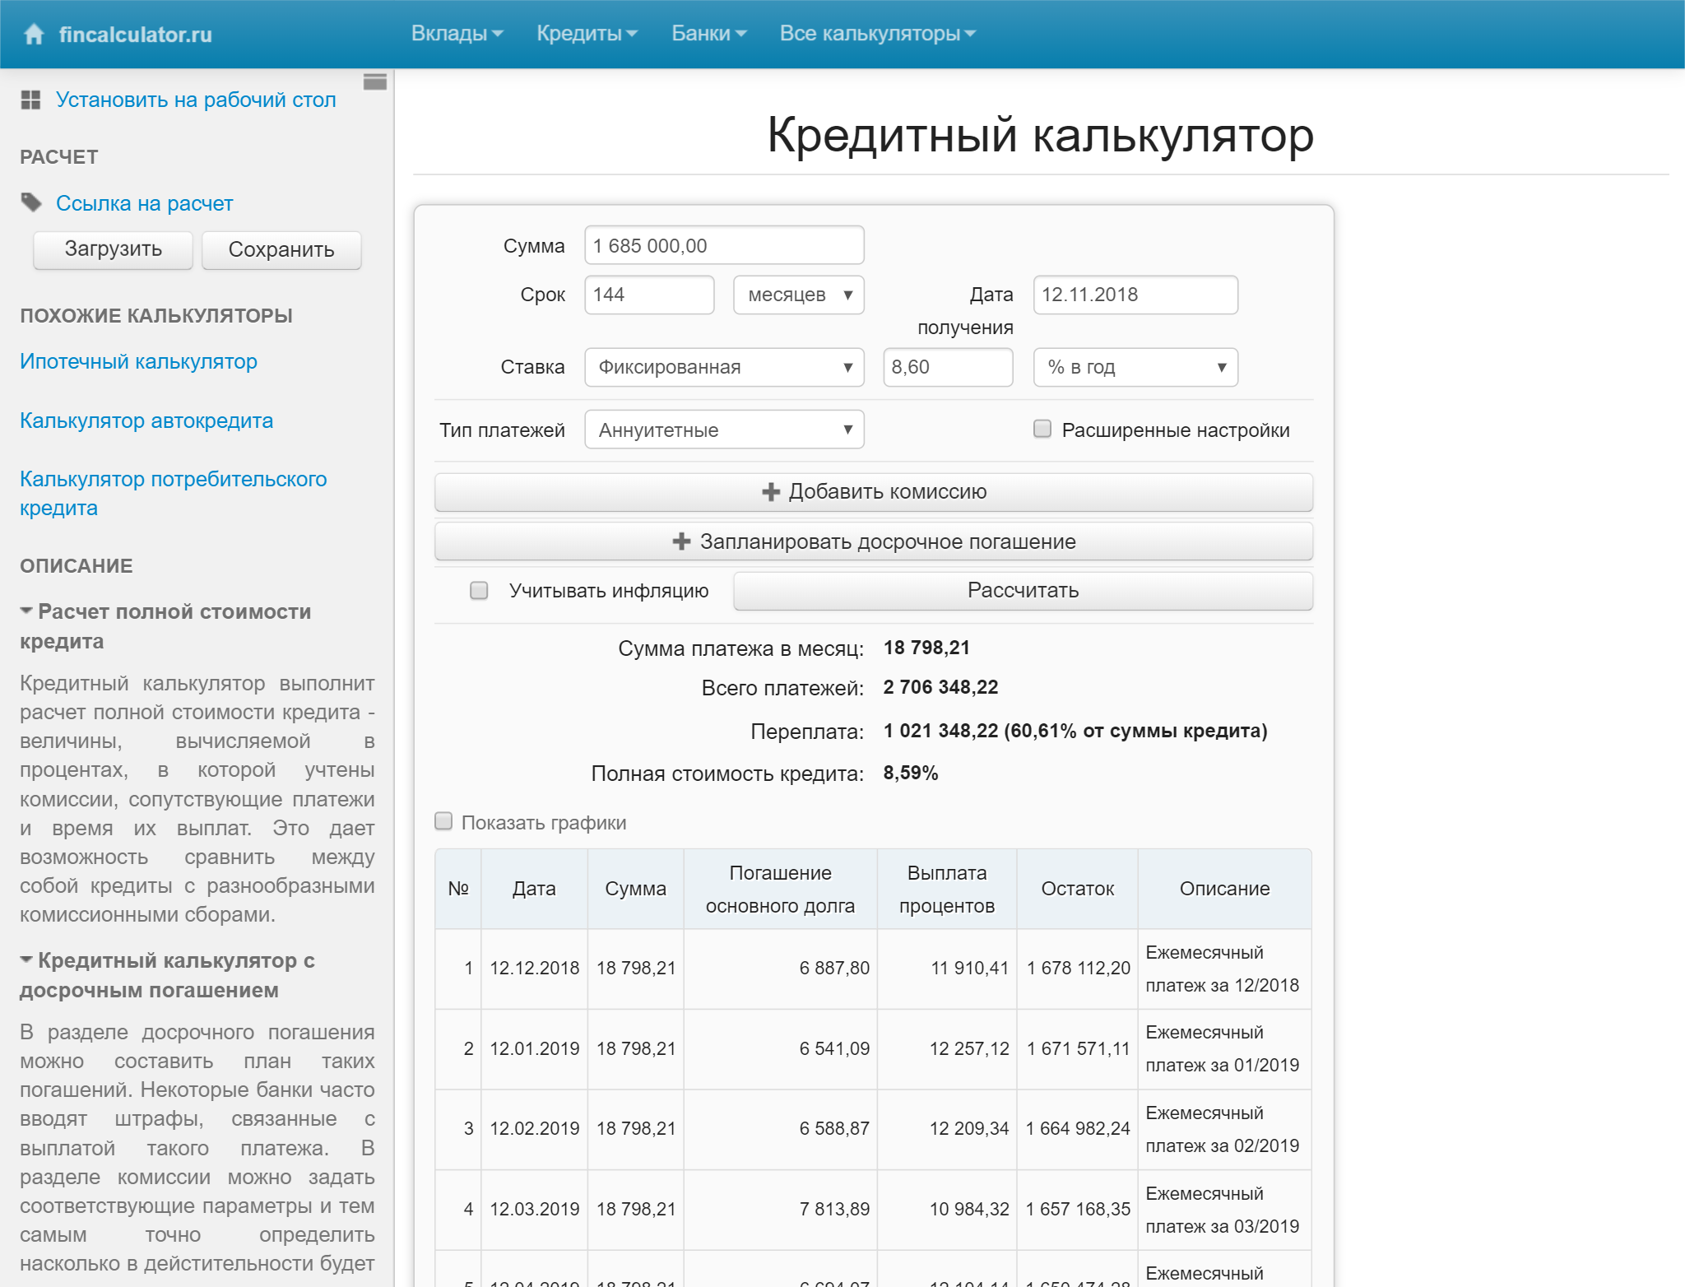Click the desktop install tiles icon
This screenshot has height=1287, width=1685.
(30, 100)
